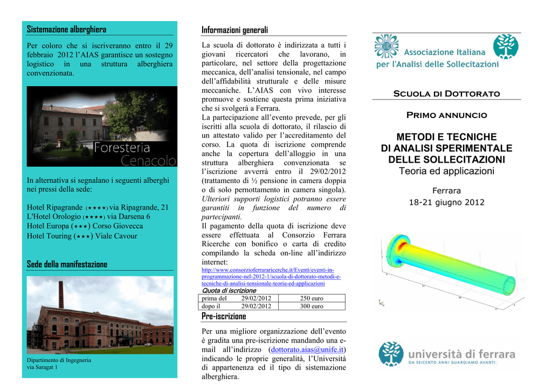
Task: Click the 'Teoria ed applicazioni' line
Action: pos(446,171)
